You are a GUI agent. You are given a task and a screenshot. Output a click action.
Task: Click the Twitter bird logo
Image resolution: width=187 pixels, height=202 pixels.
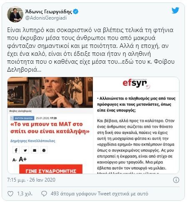coord(175,10)
